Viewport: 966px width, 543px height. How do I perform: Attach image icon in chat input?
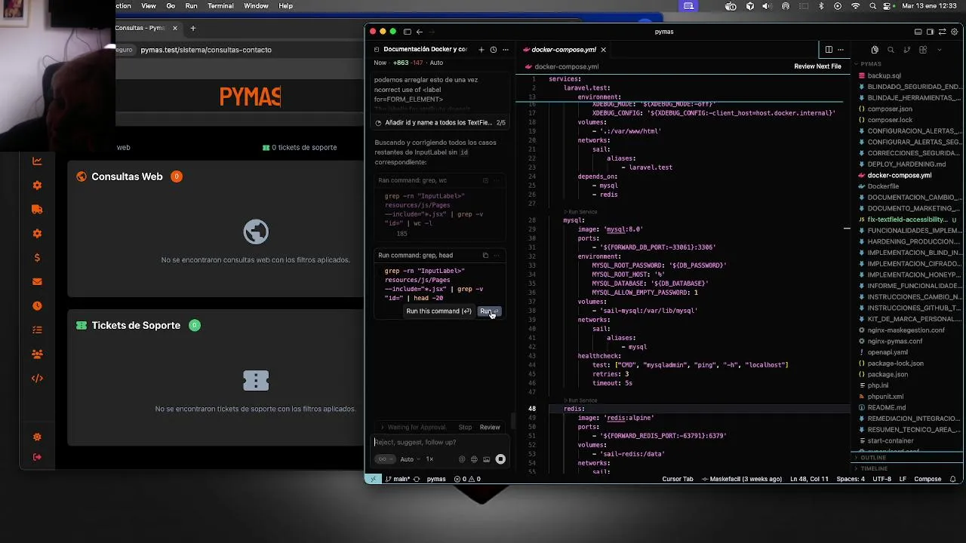[x=486, y=459]
